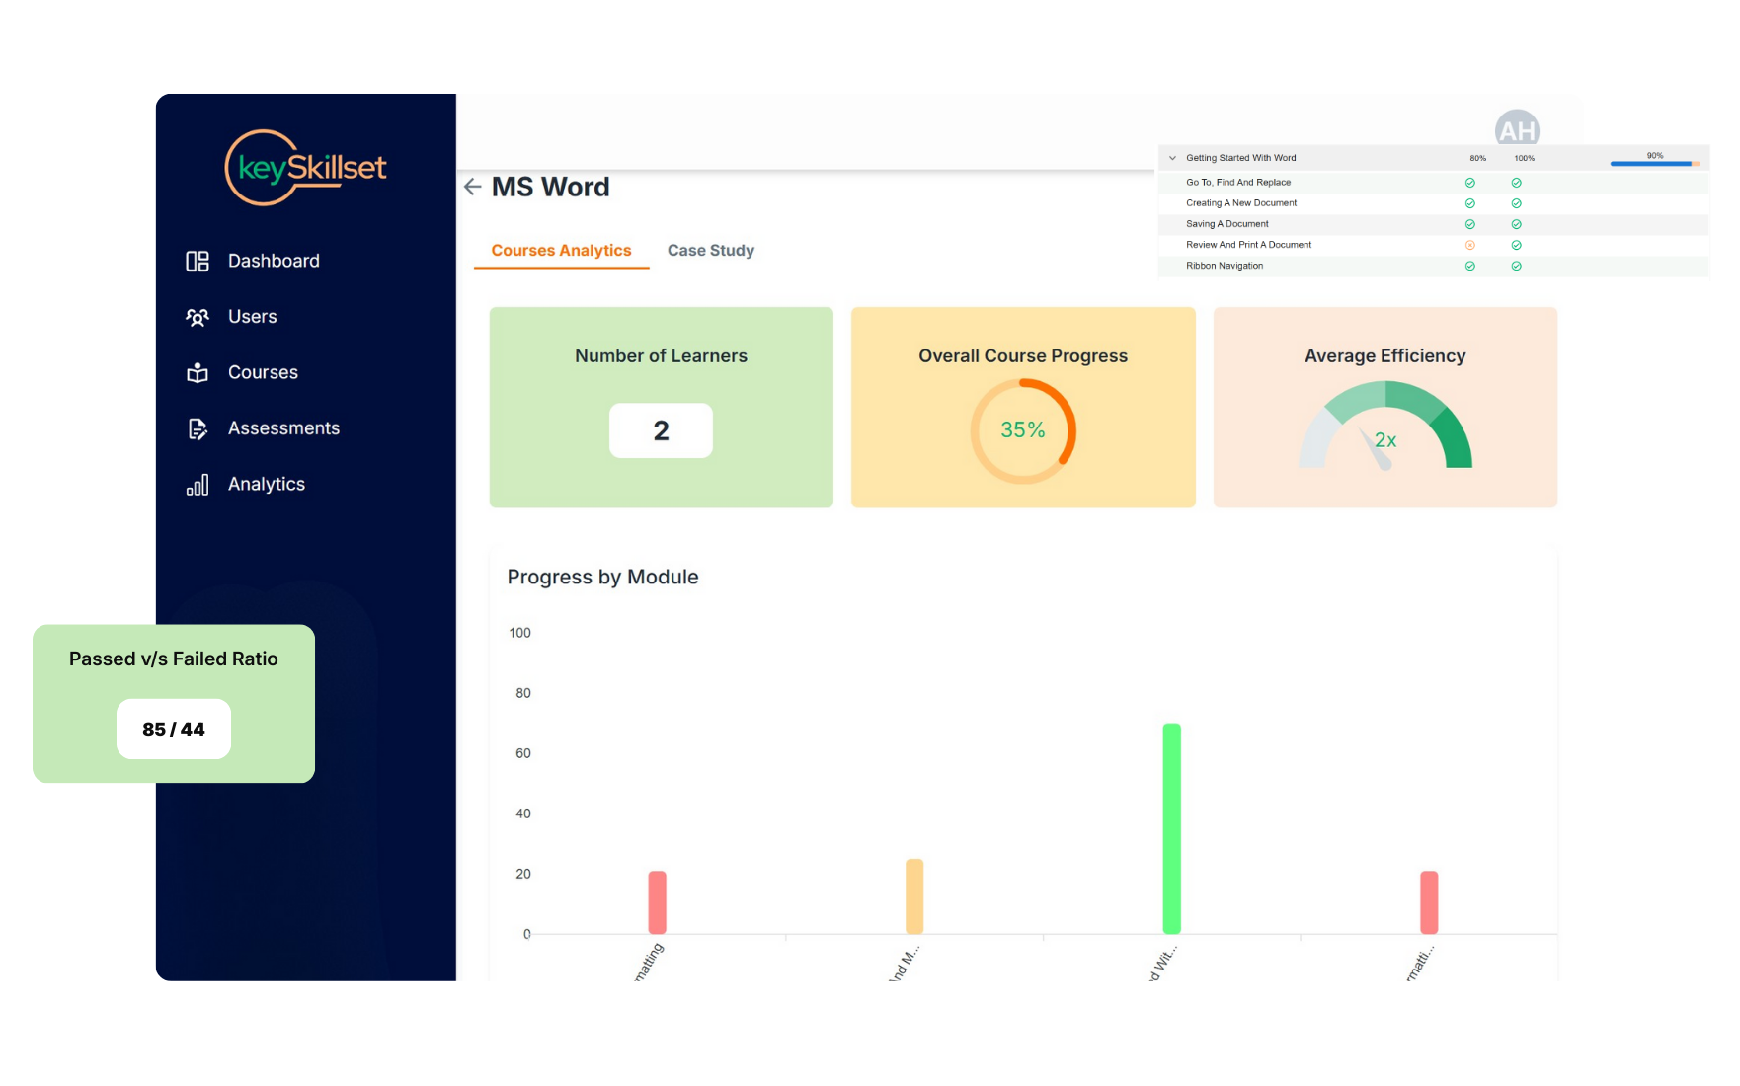The image size is (1740, 1086).
Task: Click 80% column check for Ribbon Navigation
Action: 1469,266
